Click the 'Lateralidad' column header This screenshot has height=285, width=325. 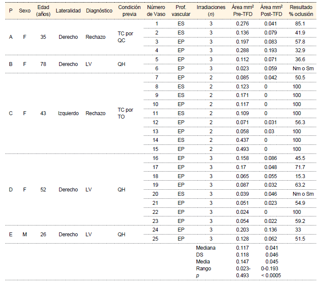pos(68,10)
